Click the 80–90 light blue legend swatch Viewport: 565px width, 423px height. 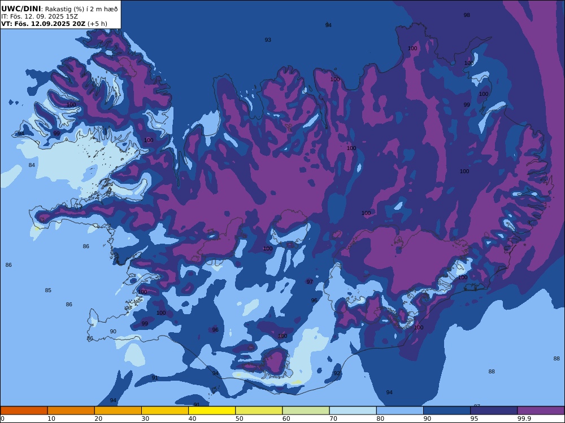[x=400, y=411]
